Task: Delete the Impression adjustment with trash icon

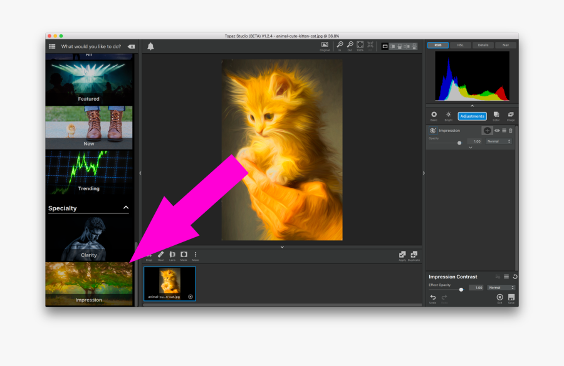Action: [x=510, y=130]
